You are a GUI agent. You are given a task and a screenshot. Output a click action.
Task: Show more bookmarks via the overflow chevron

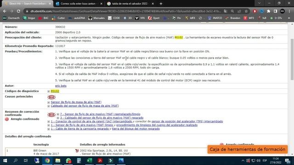click(289, 18)
